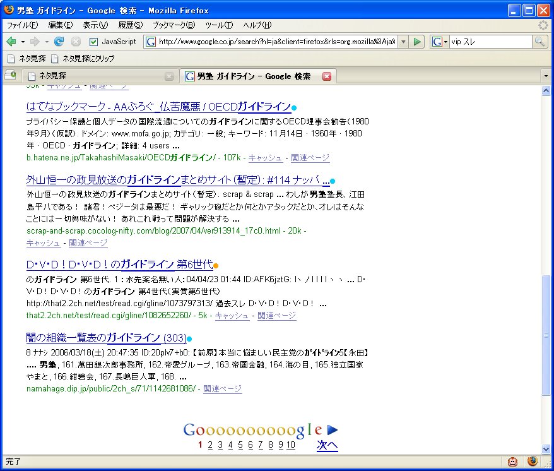Open the 外山恒一の政見放送 result link

(178, 180)
